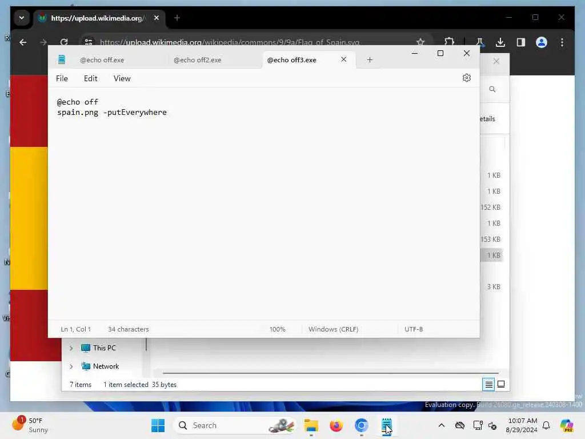Open Chrome tab search dropdown
The height and width of the screenshot is (439, 585).
(22, 18)
